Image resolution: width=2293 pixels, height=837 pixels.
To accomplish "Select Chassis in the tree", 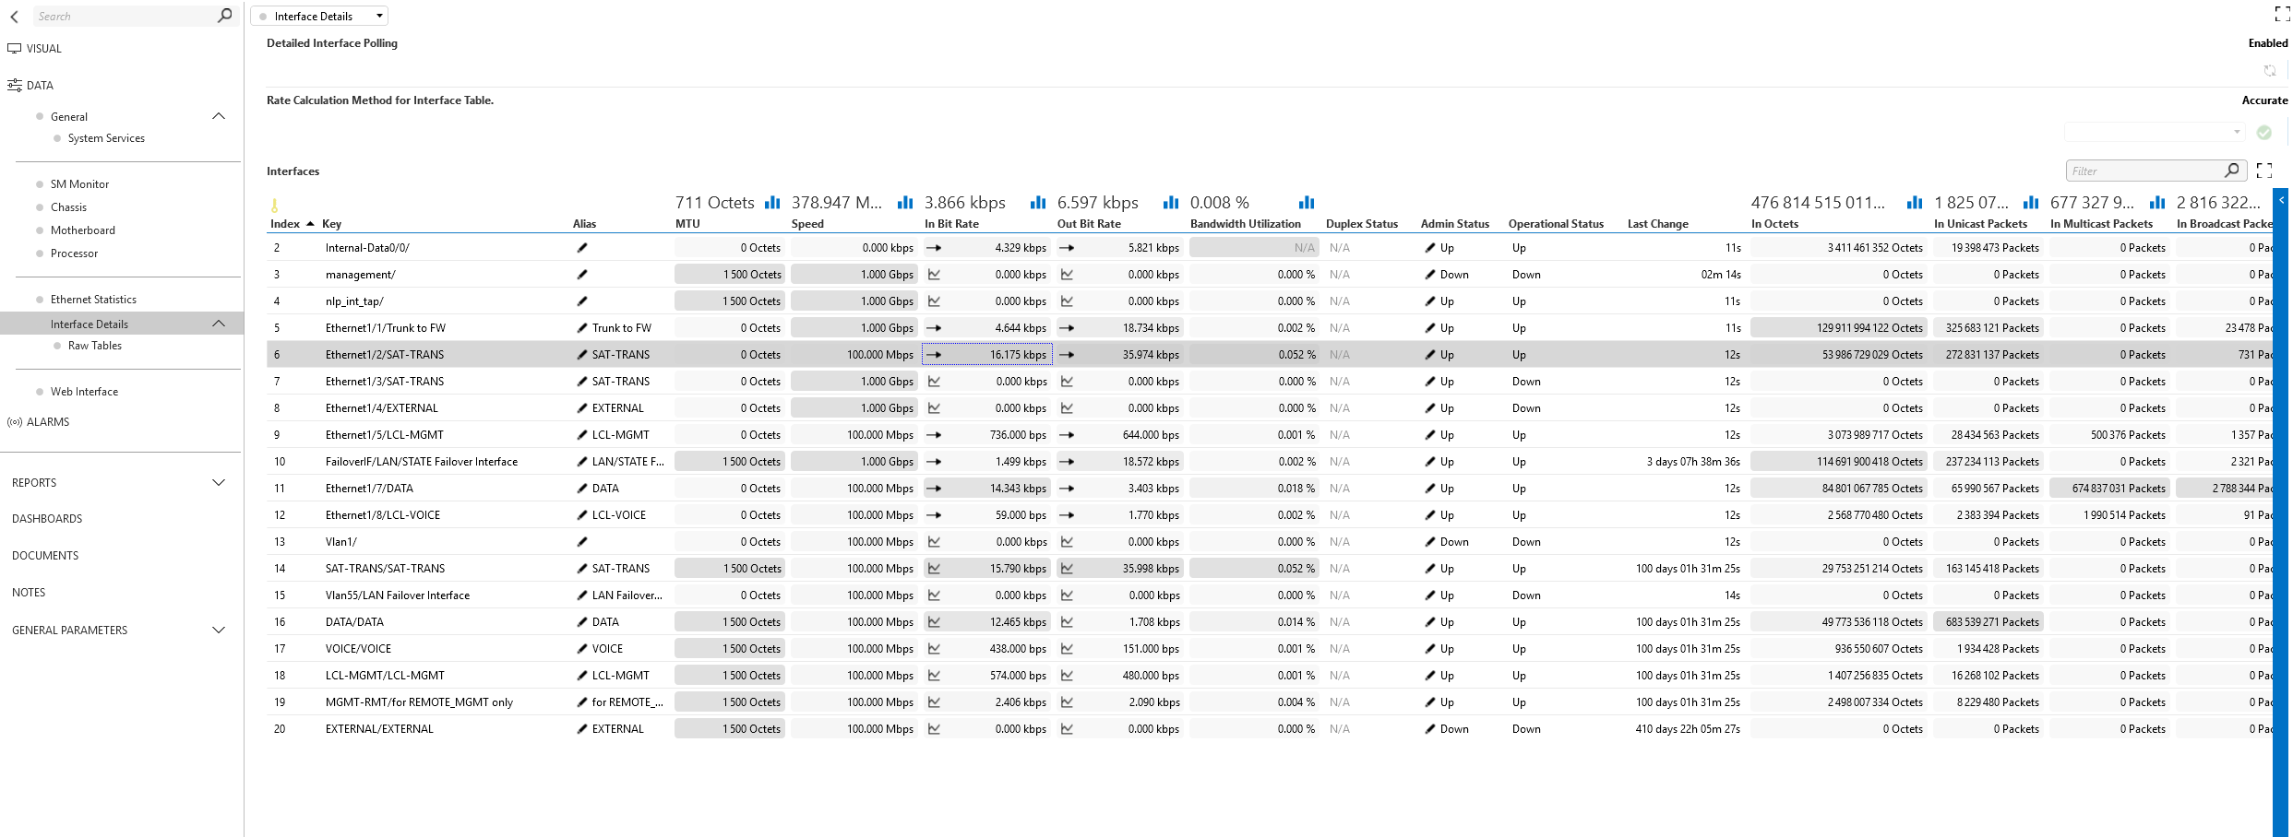I will (68, 207).
